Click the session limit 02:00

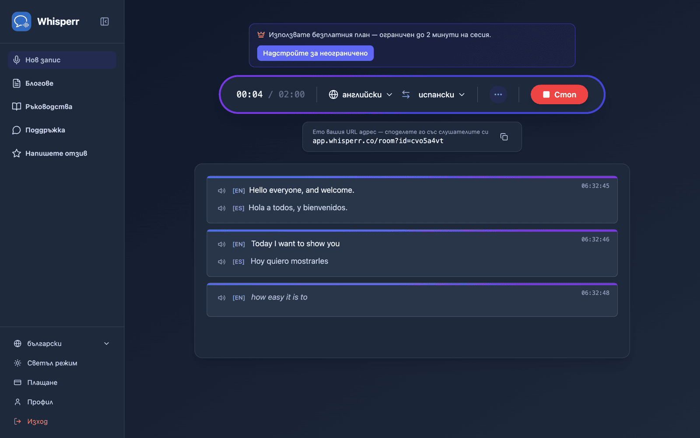click(292, 95)
